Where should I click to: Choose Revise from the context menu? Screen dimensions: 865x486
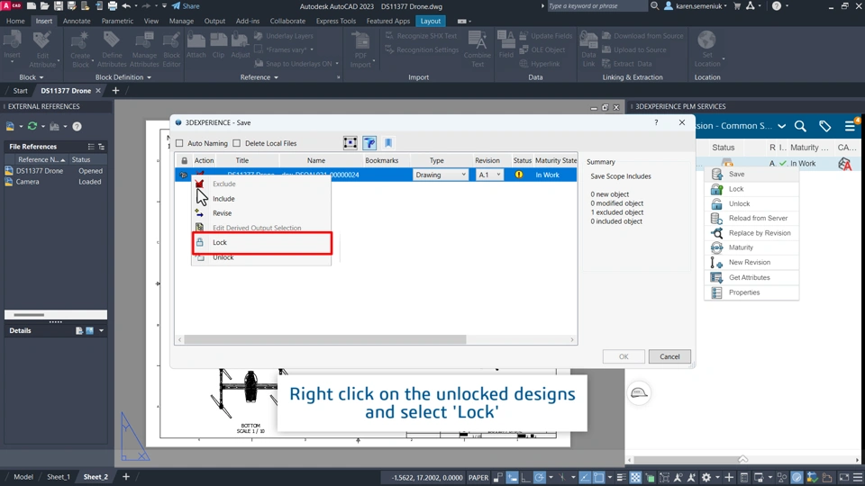261,212
